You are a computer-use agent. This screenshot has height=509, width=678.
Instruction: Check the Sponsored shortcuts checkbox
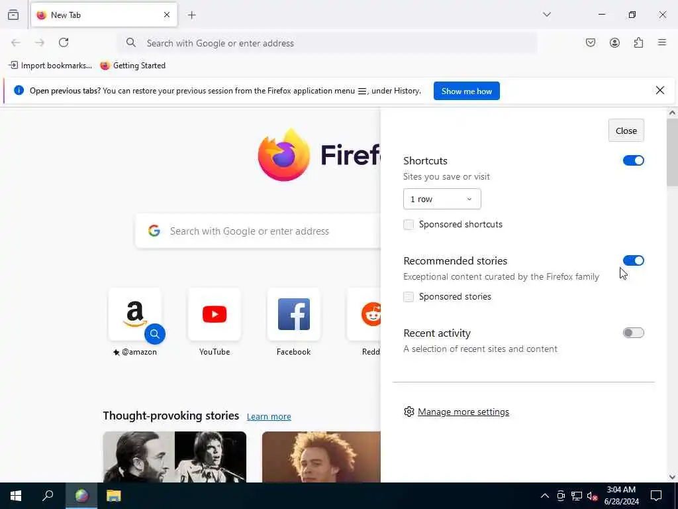(x=408, y=224)
